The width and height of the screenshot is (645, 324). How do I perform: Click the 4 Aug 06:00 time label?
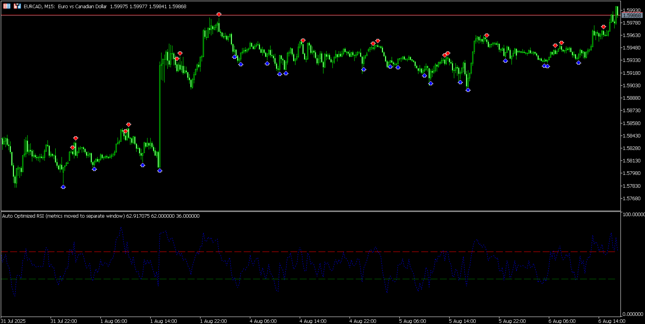(263, 321)
